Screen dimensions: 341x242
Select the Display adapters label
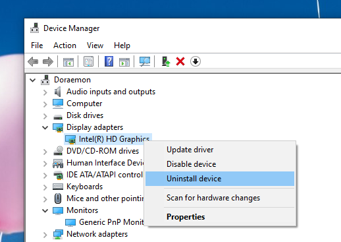tap(95, 127)
